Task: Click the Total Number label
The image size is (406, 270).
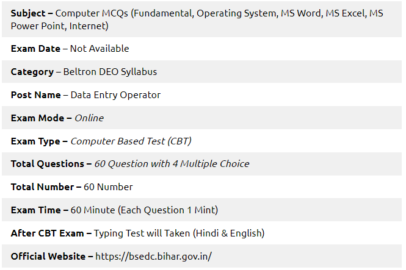Action: 42,187
